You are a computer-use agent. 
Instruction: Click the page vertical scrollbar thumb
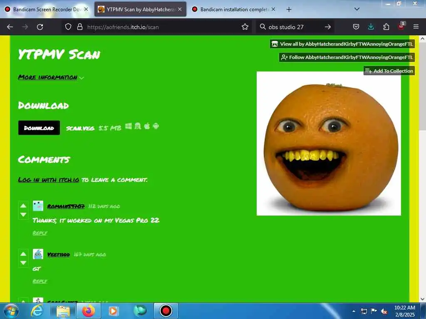423,87
